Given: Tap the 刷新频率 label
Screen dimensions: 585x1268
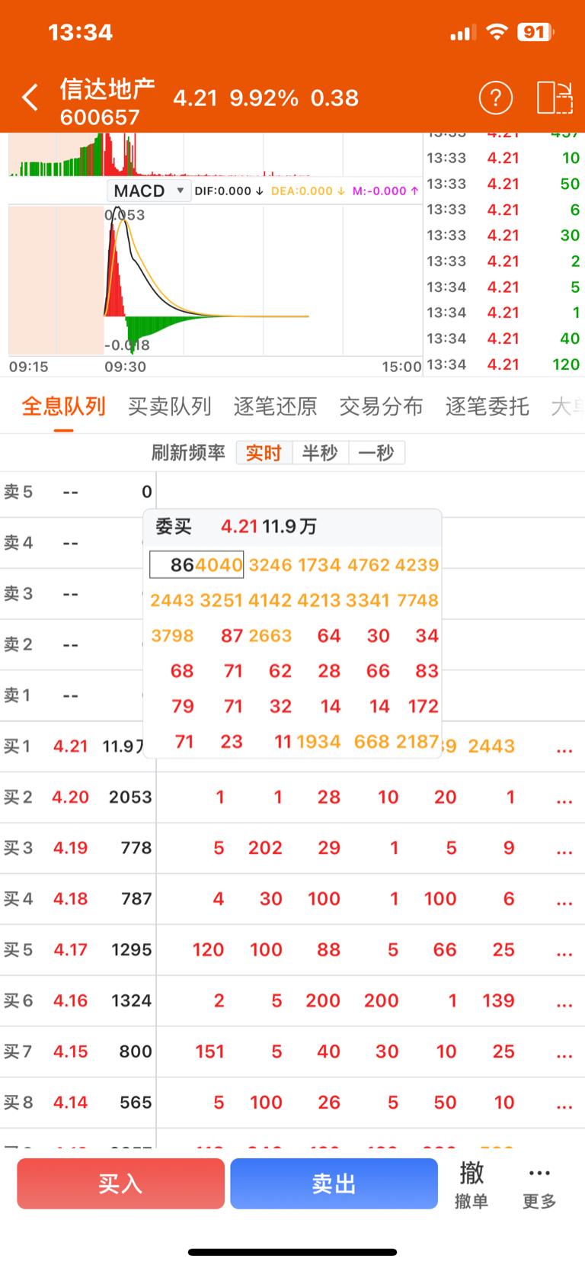Looking at the screenshot, I should tap(188, 453).
